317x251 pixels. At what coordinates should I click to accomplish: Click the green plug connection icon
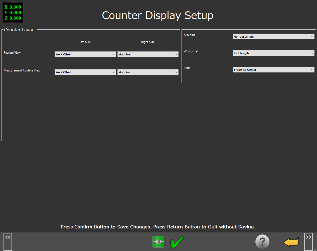tap(158, 241)
